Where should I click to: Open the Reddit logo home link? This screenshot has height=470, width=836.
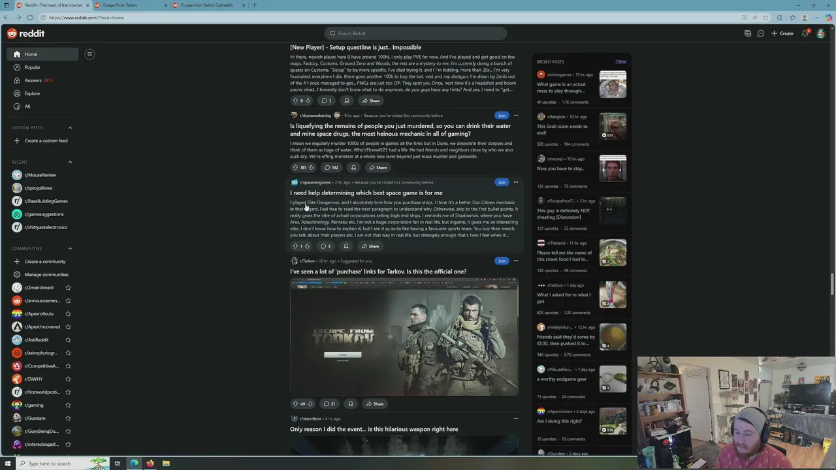pos(26,33)
